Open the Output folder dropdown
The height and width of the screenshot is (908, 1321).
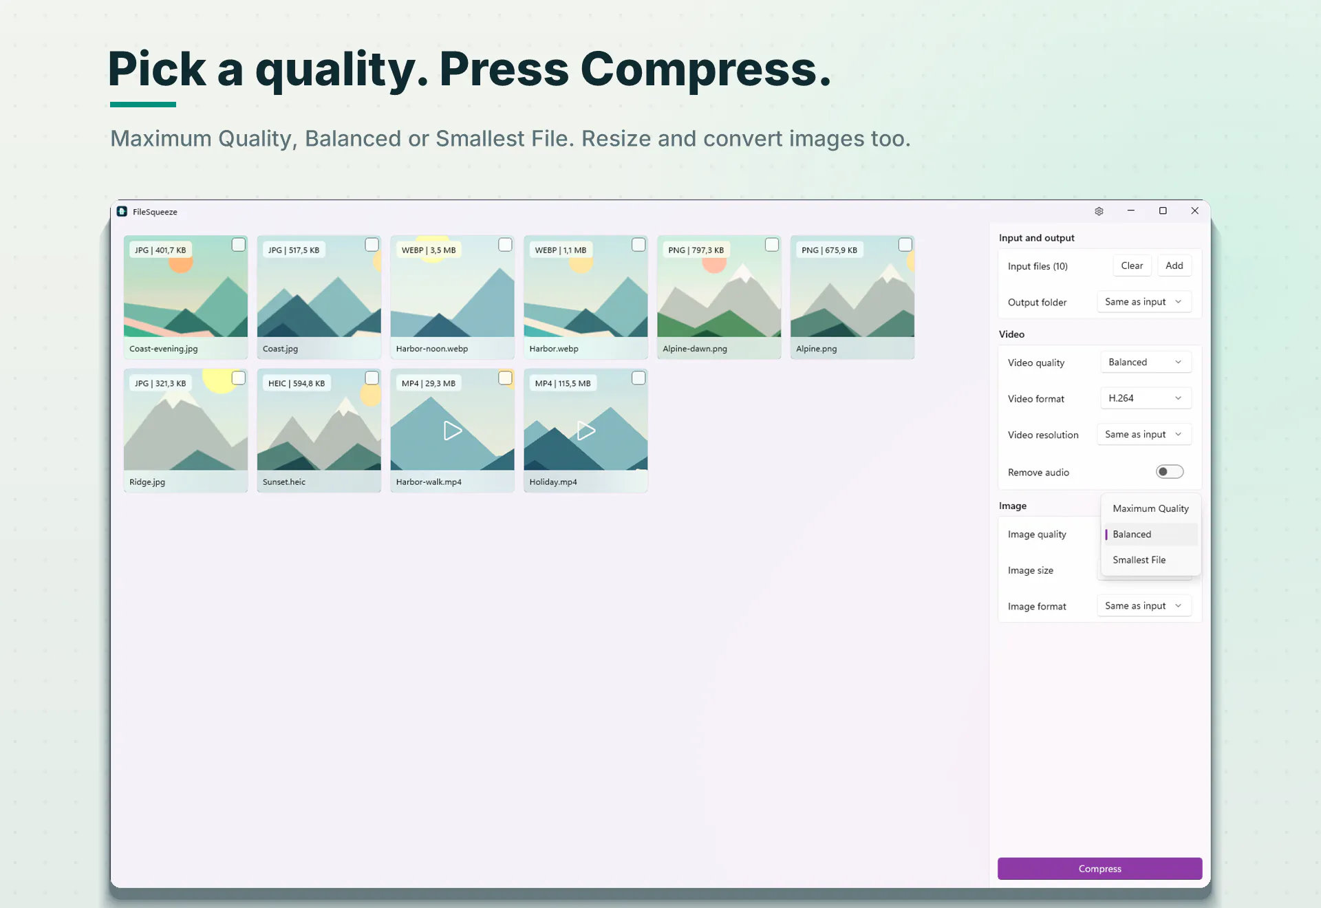pyautogui.click(x=1144, y=302)
